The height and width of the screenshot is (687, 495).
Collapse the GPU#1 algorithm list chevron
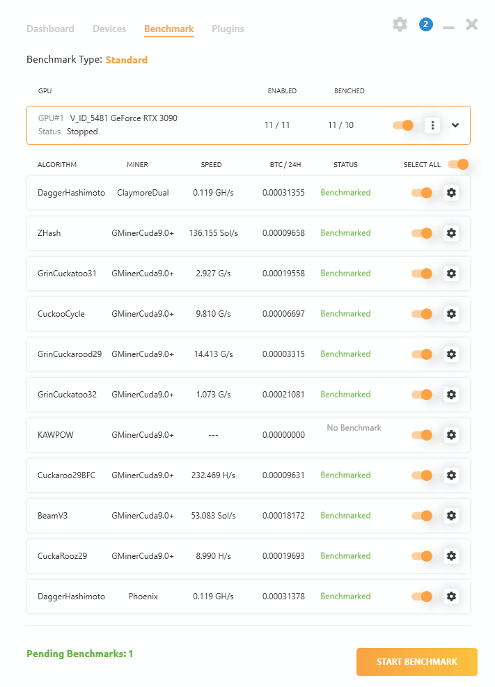[x=455, y=125]
